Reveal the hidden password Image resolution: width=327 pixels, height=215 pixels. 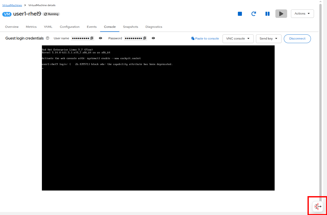click(x=153, y=38)
